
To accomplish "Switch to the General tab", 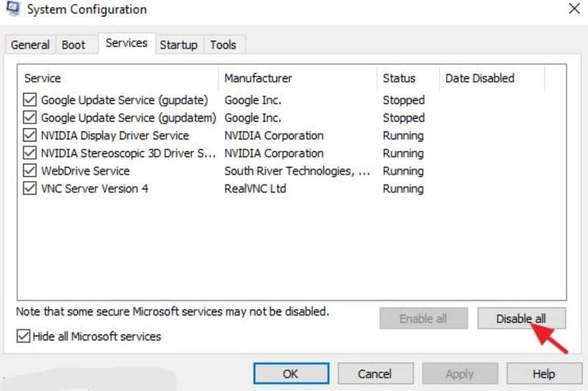I will click(x=30, y=45).
